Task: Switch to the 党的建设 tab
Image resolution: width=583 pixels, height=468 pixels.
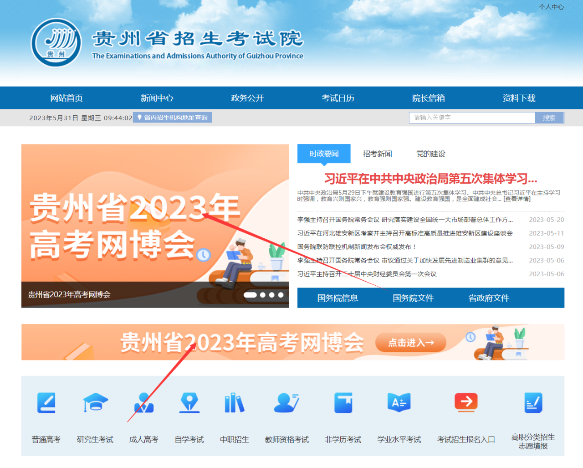Action: (x=430, y=154)
